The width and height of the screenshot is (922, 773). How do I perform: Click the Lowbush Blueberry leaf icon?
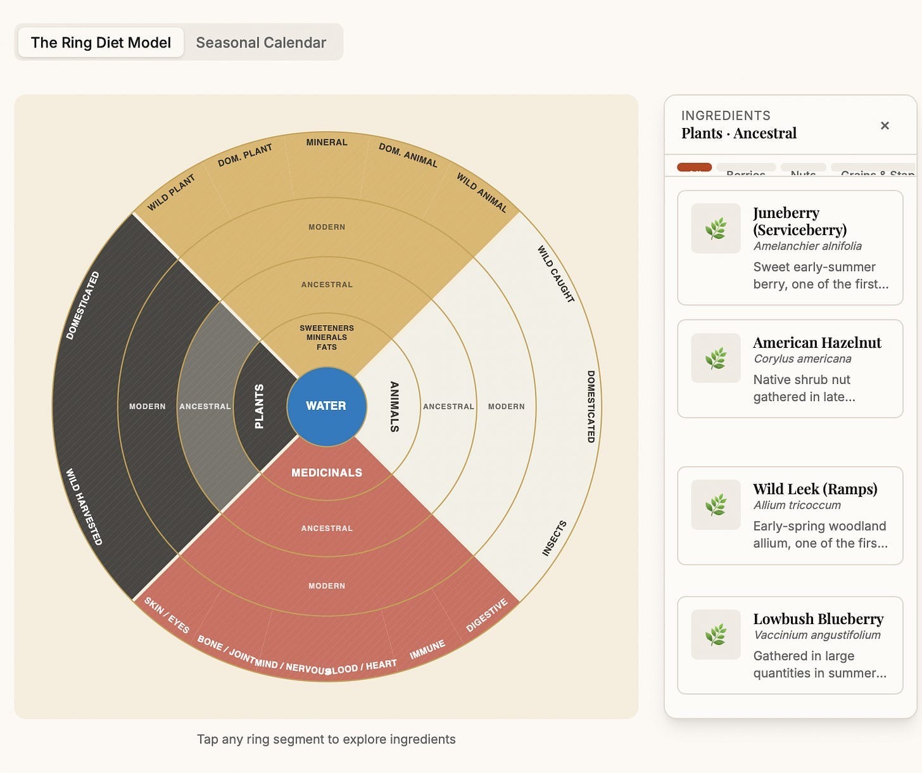pos(716,635)
